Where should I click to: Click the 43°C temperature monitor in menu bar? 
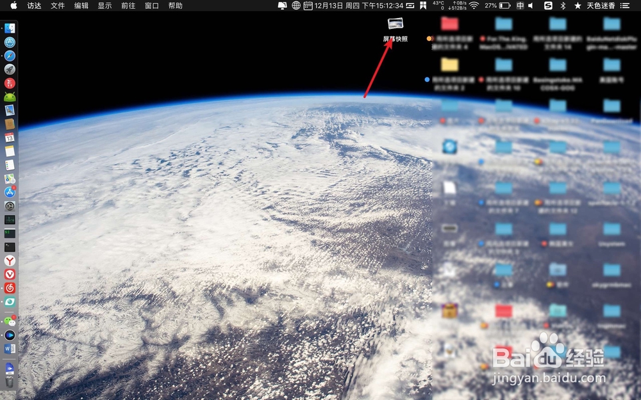point(438,6)
